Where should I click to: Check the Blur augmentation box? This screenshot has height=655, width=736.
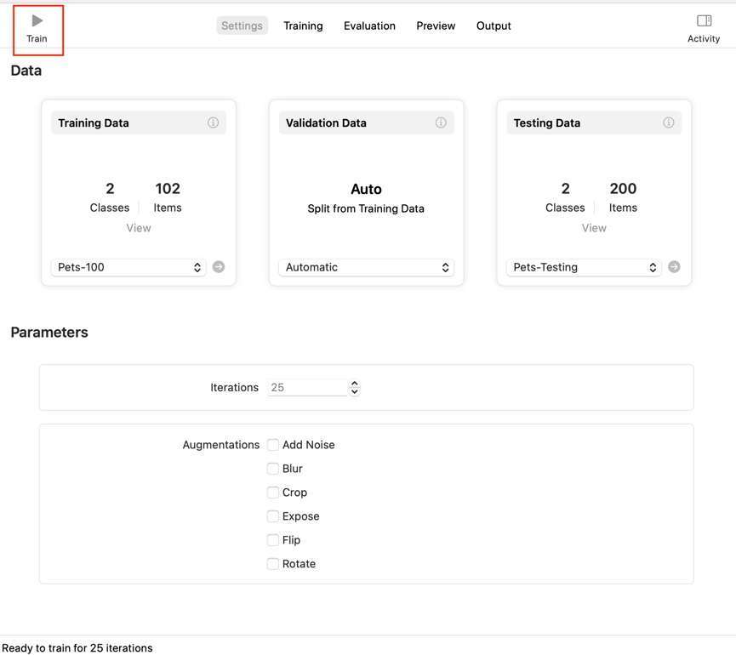(x=273, y=469)
